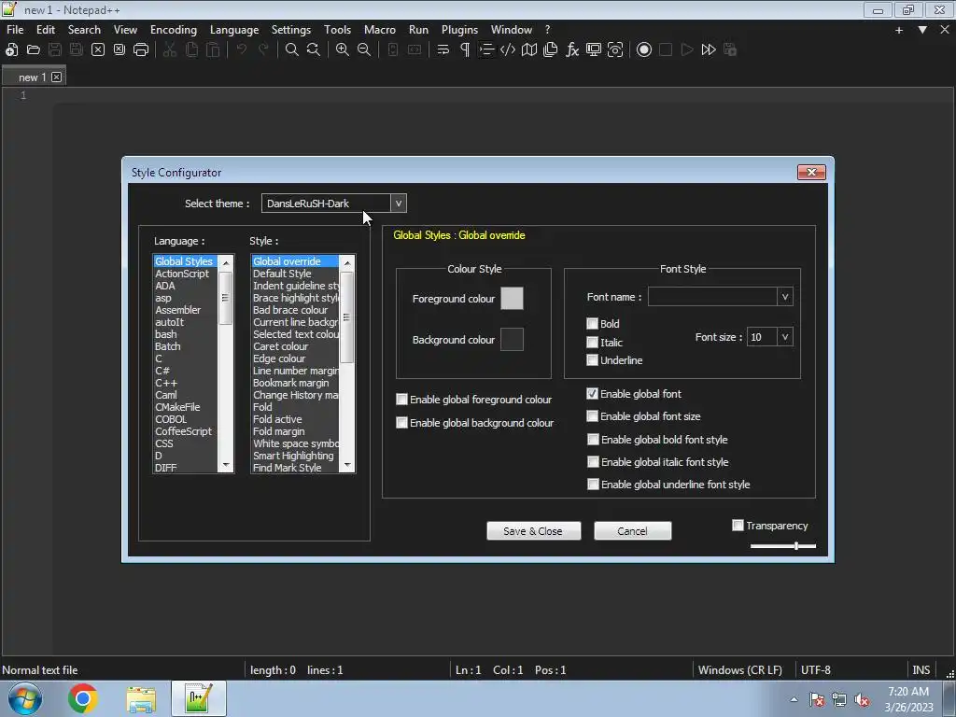Enable global italic font style
The width and height of the screenshot is (956, 717).
(593, 461)
